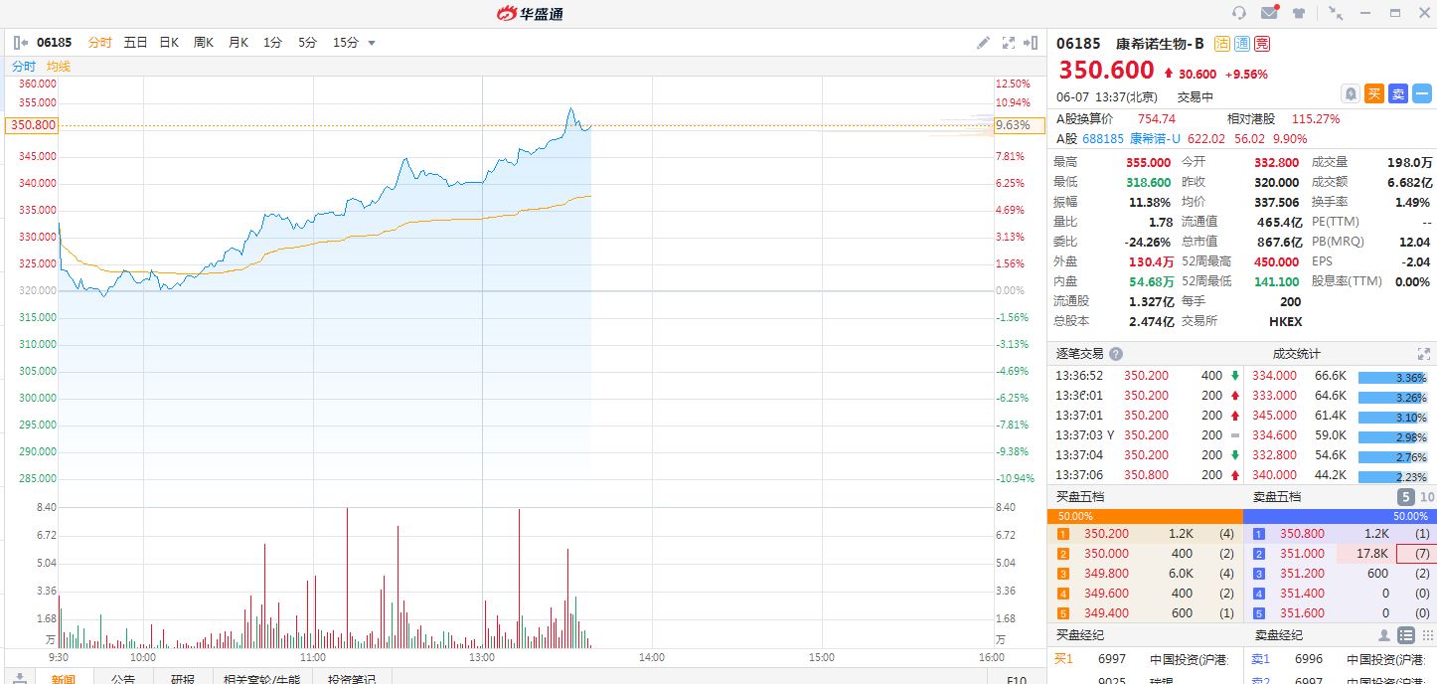1437x684 pixels.
Task: Open the 15分 period dropdown arrow
Action: coord(372,43)
